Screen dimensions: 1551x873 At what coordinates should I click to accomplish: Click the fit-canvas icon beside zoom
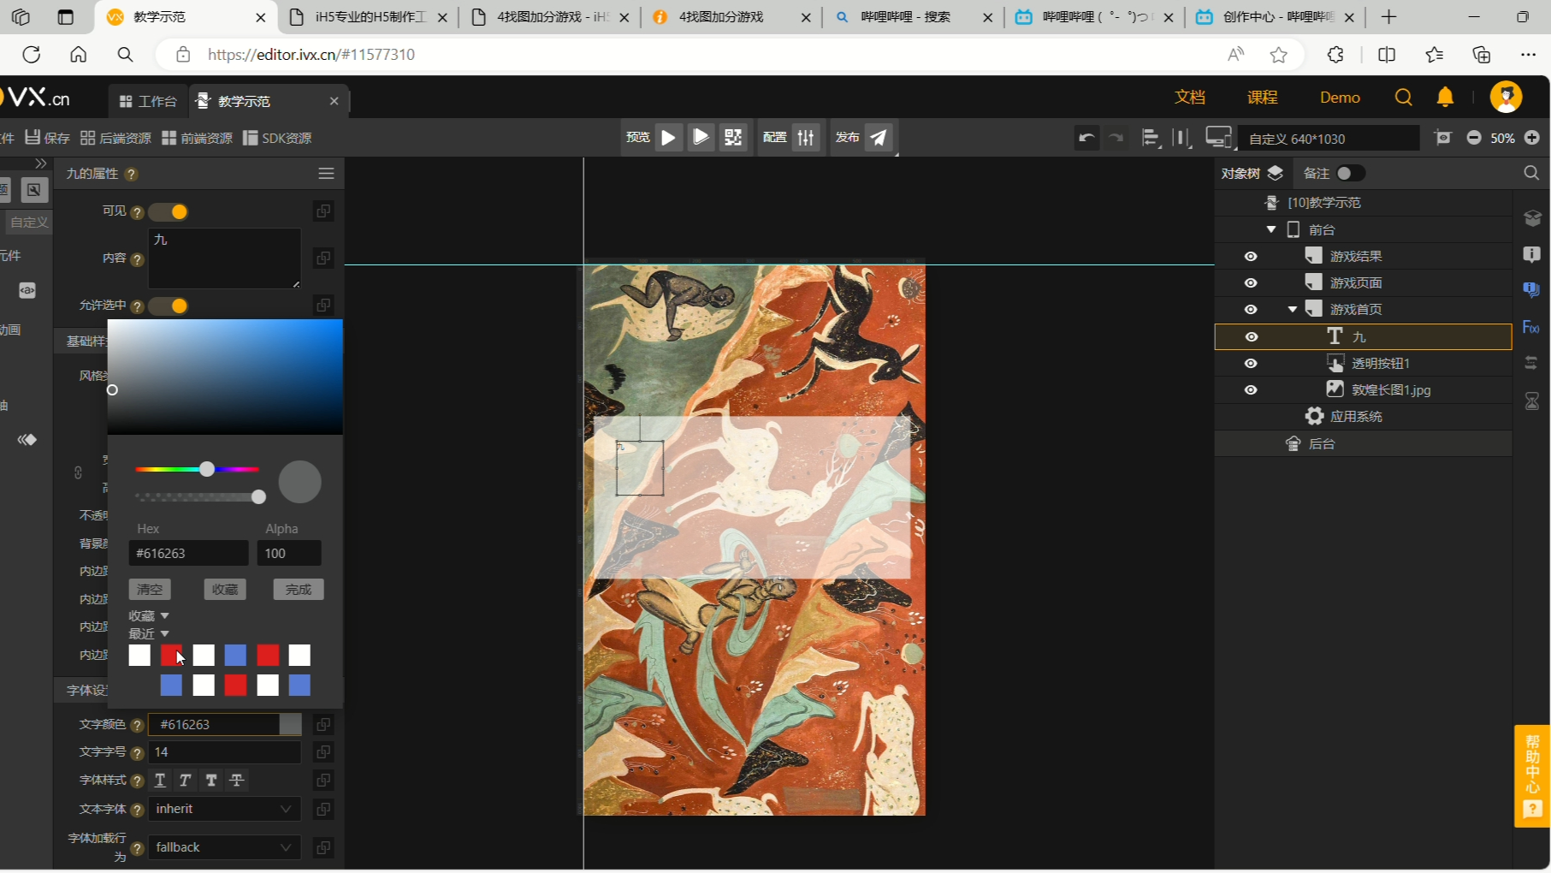pos(1443,138)
